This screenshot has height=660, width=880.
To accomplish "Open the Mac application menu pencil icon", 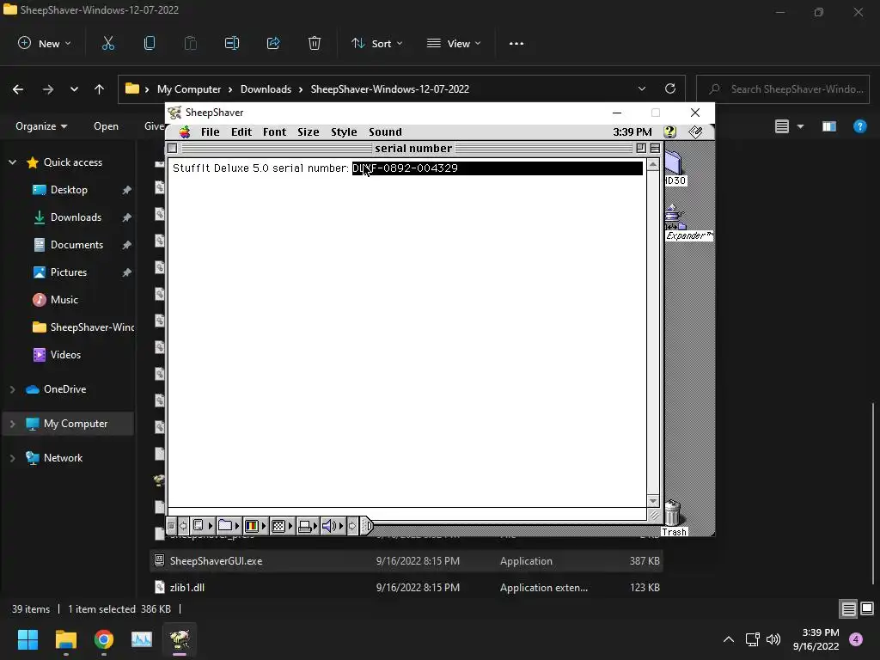I will 695,131.
